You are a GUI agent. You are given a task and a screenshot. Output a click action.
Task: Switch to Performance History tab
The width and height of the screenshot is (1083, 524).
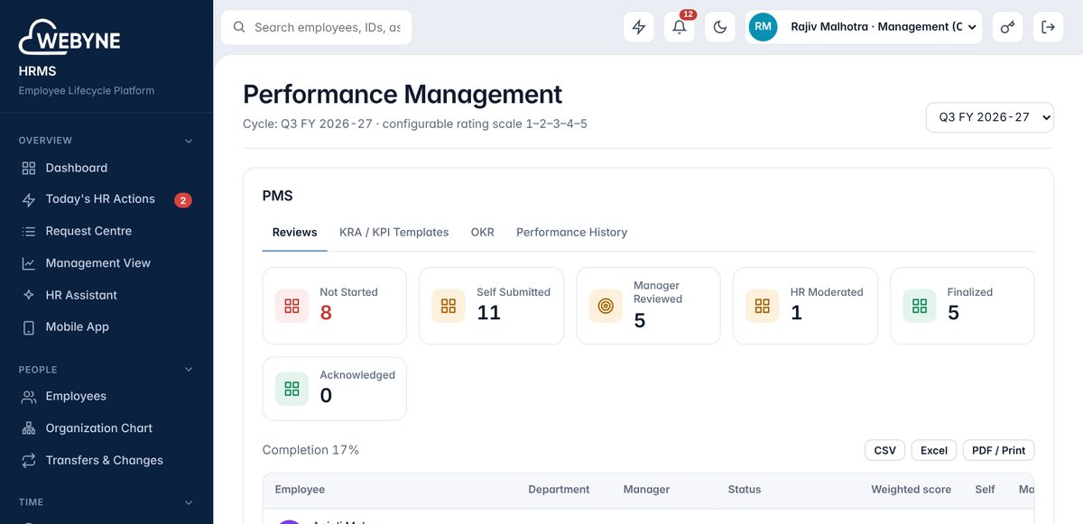tap(571, 233)
